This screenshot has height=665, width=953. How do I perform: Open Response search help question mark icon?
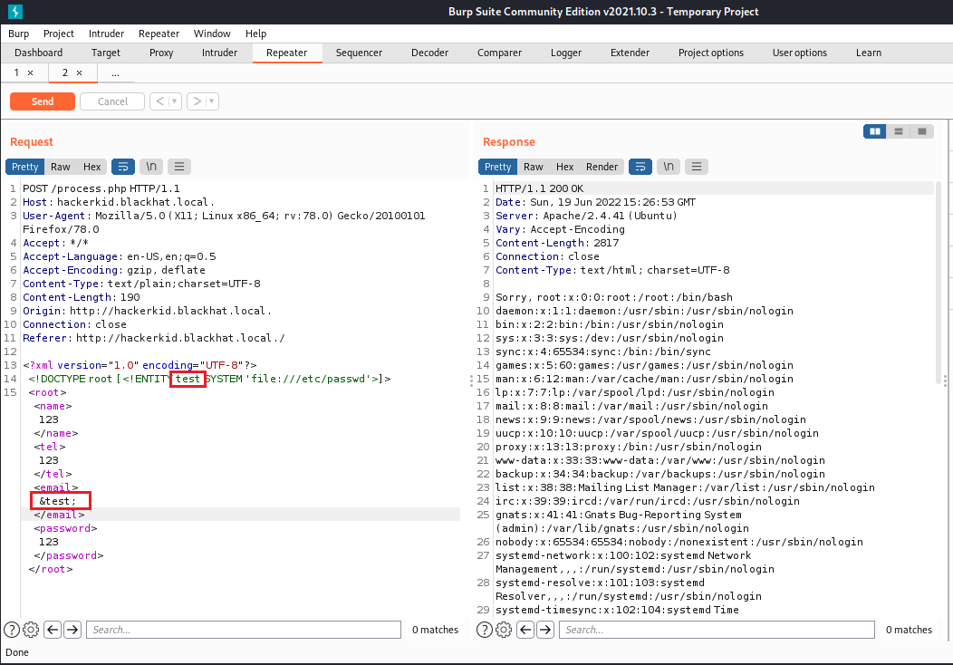[485, 630]
